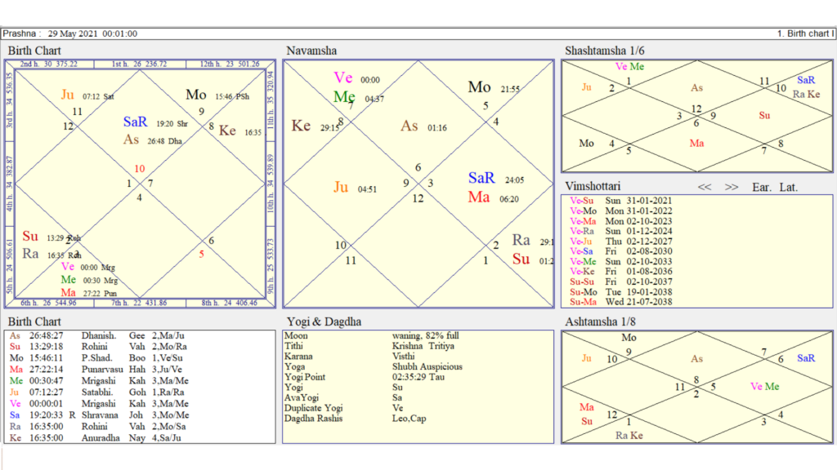Select the Ke 16:35:00 Anuradha table row
Image resolution: width=837 pixels, height=470 pixels.
pyautogui.click(x=95, y=438)
